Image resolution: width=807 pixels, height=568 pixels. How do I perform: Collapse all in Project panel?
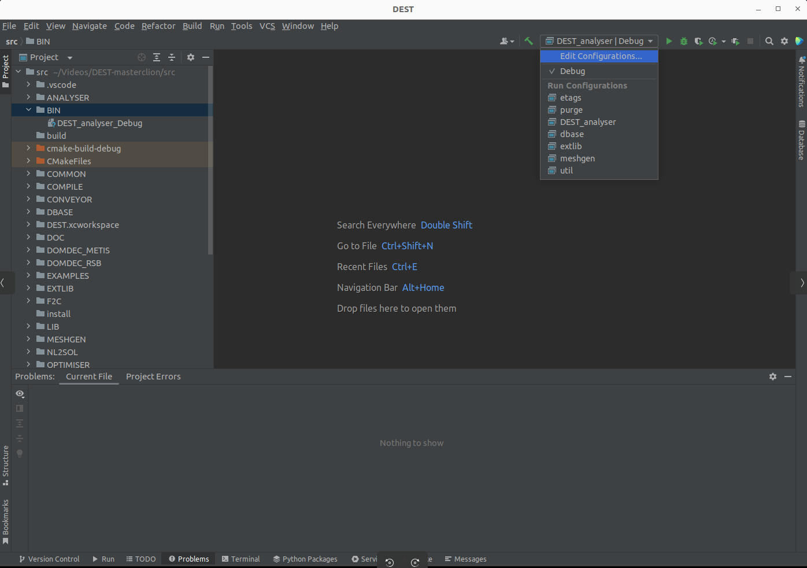pos(172,57)
